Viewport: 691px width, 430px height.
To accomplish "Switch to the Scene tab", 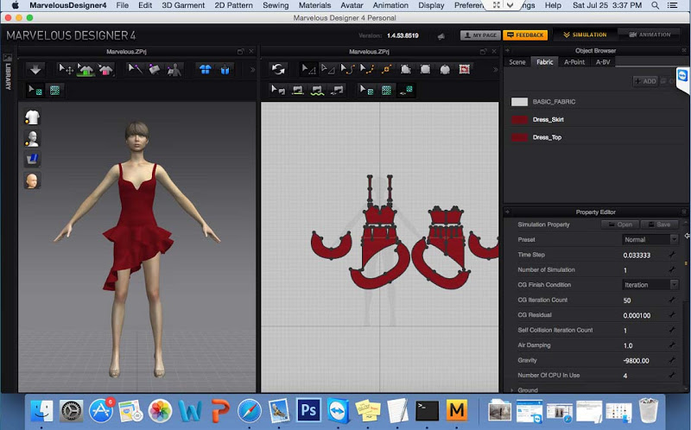I will (x=517, y=62).
